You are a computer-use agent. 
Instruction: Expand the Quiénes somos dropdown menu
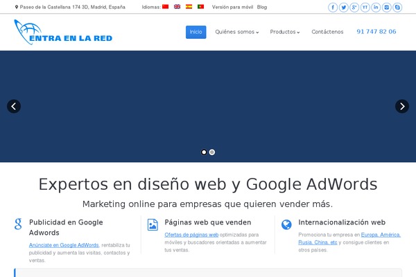click(x=237, y=32)
